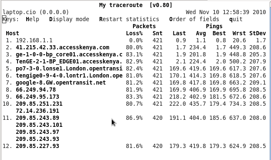Select the Snt column header
The width and height of the screenshot is (271, 160).
click(158, 33)
